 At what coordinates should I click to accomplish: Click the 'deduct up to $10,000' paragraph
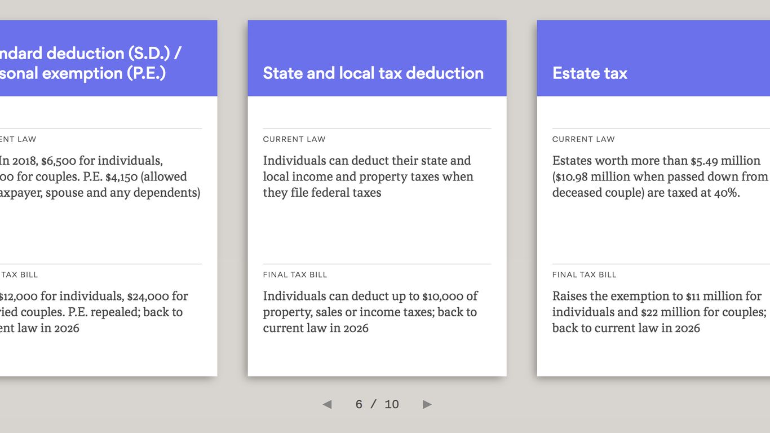point(370,312)
